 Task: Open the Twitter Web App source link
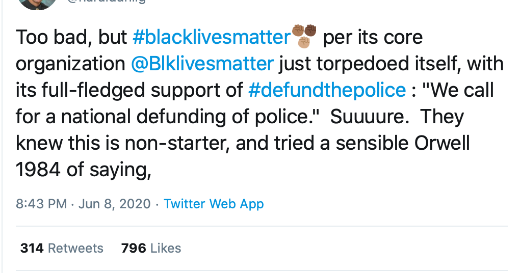click(x=214, y=204)
